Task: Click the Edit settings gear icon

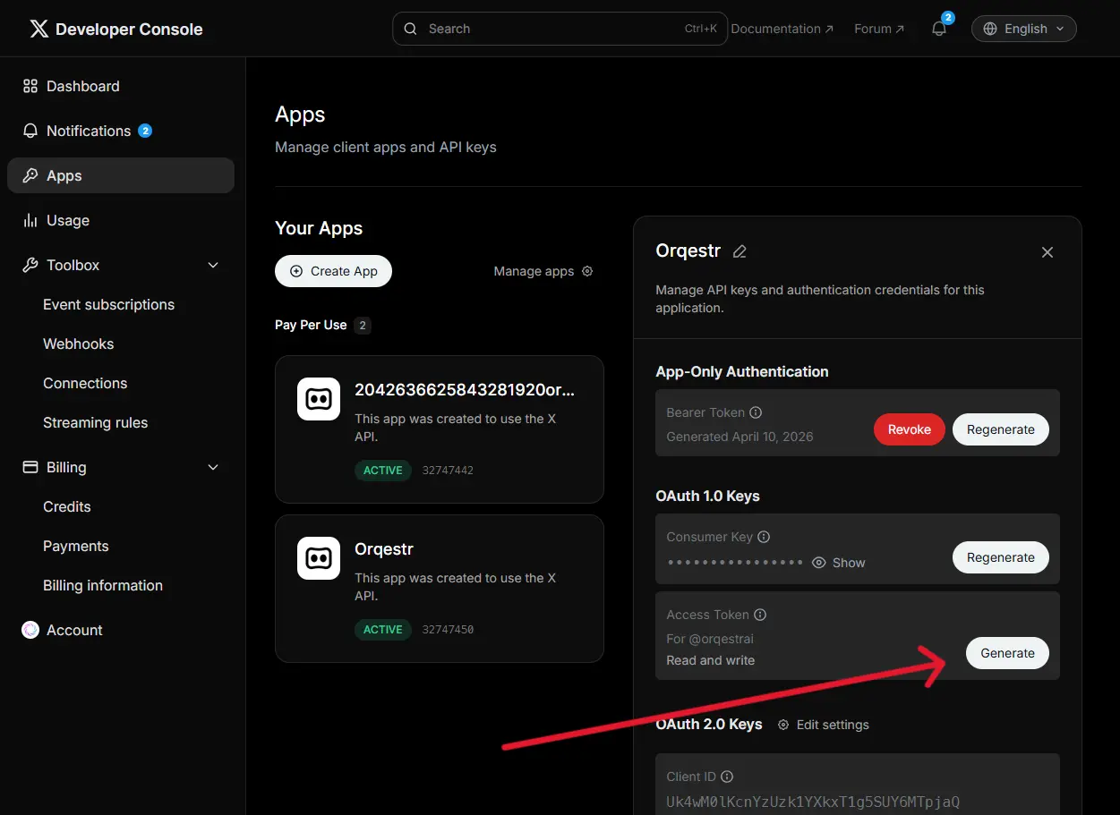Action: (783, 725)
